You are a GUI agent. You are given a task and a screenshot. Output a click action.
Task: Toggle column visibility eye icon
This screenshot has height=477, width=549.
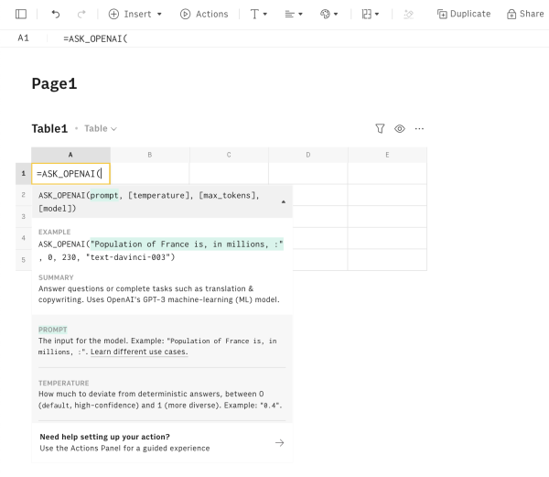pyautogui.click(x=400, y=128)
